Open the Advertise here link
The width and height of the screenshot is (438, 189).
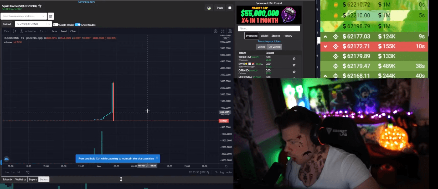[86, 2]
